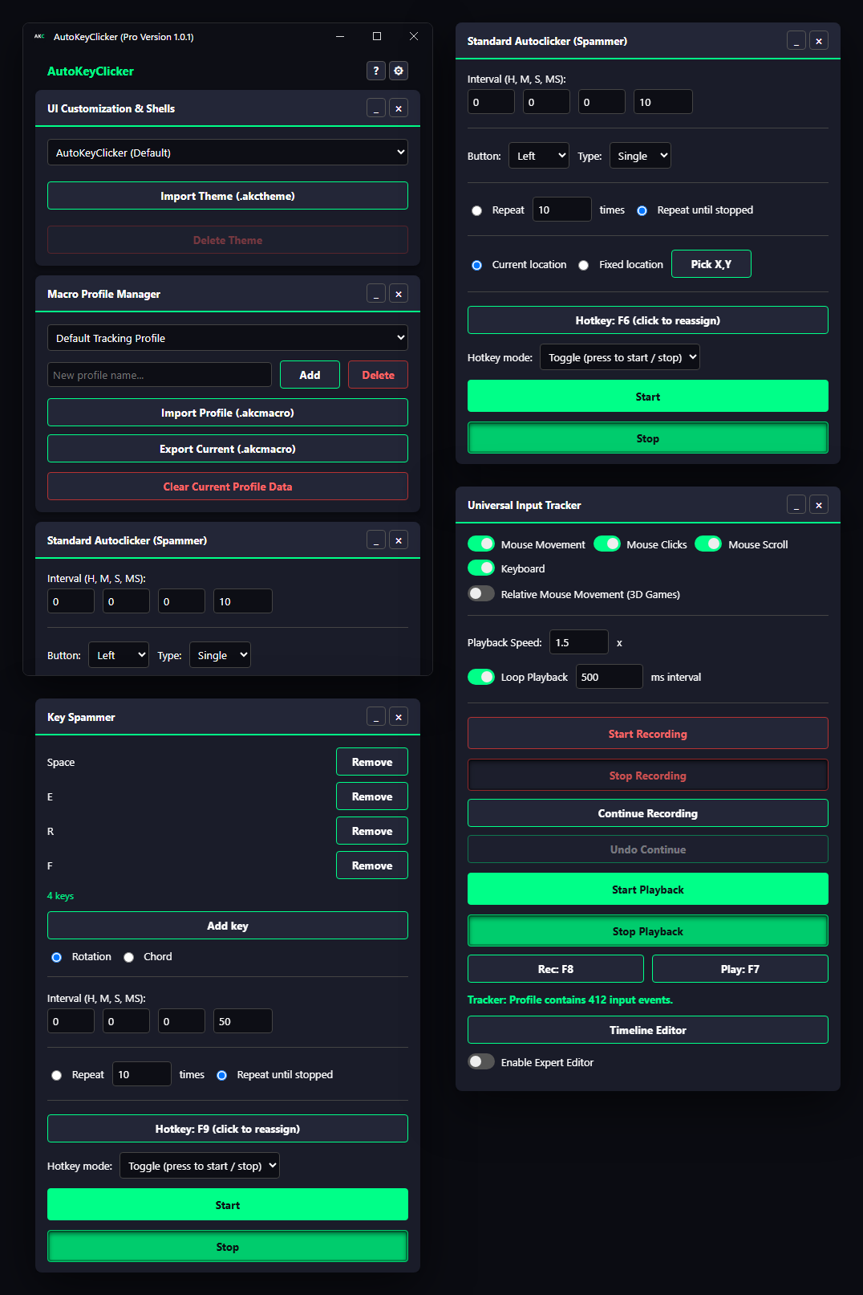Close the right Standard Autoclicker panel
Image resolution: width=863 pixels, height=1295 pixels.
819,41
